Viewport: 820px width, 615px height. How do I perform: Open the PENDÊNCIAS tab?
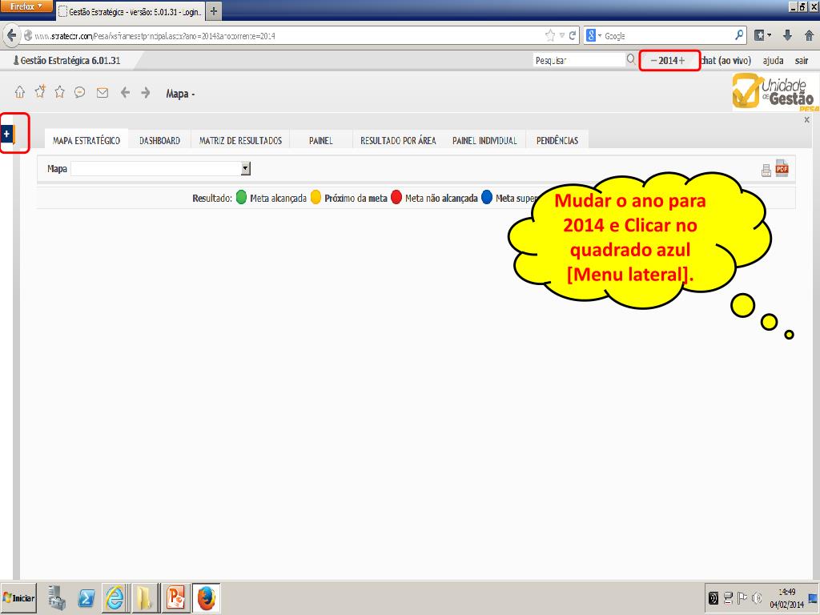557,140
